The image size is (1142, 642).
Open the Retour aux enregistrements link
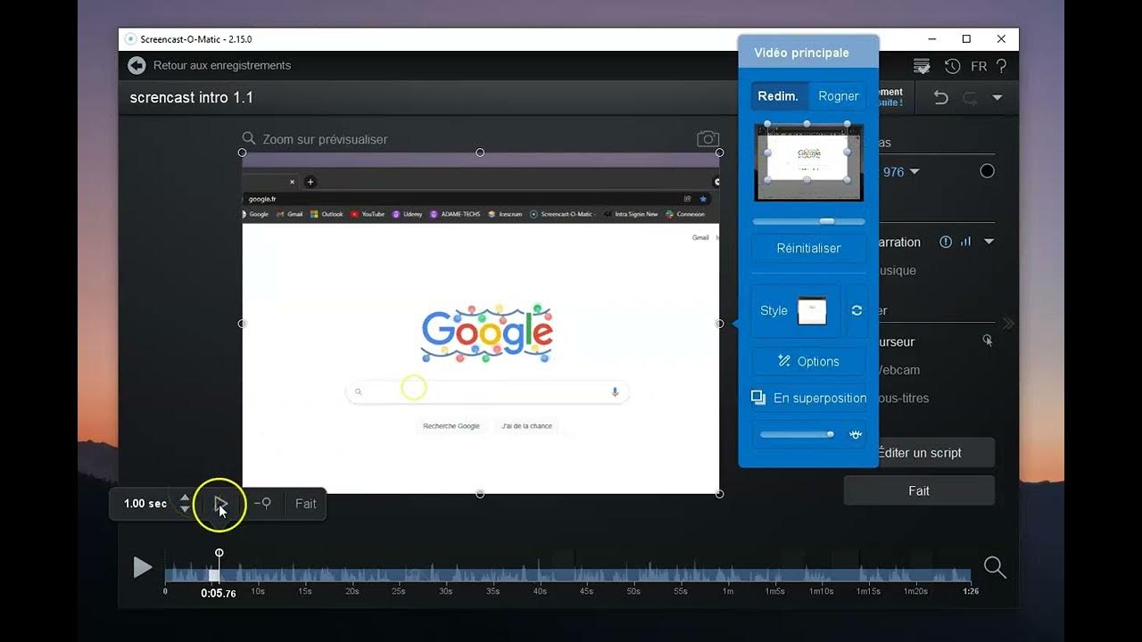pos(222,65)
